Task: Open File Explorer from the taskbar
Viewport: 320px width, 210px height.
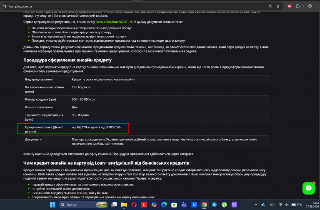Action: (124, 205)
